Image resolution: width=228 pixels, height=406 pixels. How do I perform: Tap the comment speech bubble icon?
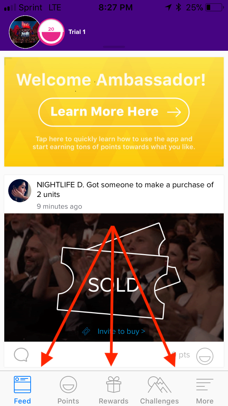pyautogui.click(x=21, y=355)
